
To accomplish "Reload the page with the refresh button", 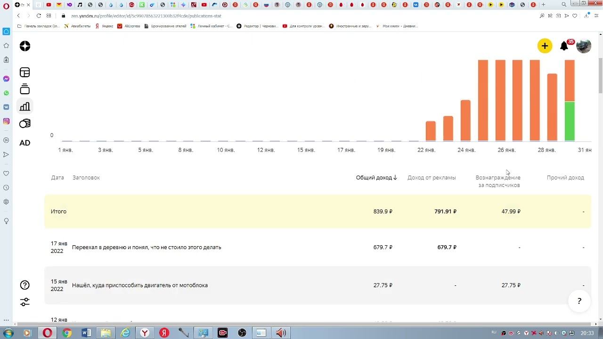I will (x=39, y=16).
